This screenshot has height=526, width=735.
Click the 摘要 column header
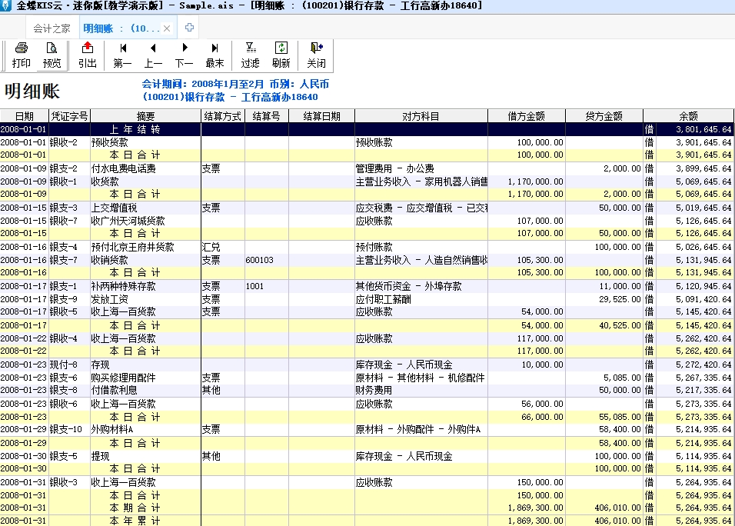point(145,116)
